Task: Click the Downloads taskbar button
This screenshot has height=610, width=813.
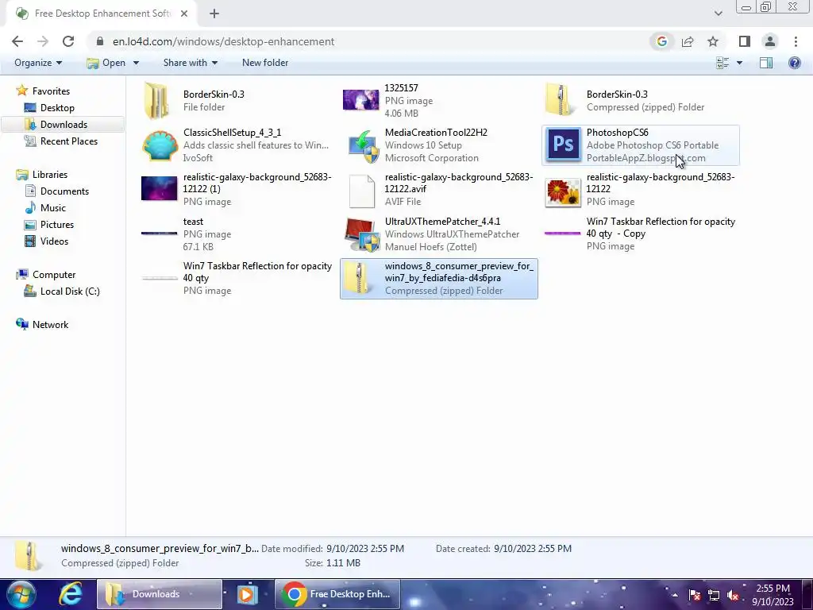Action: pyautogui.click(x=159, y=594)
